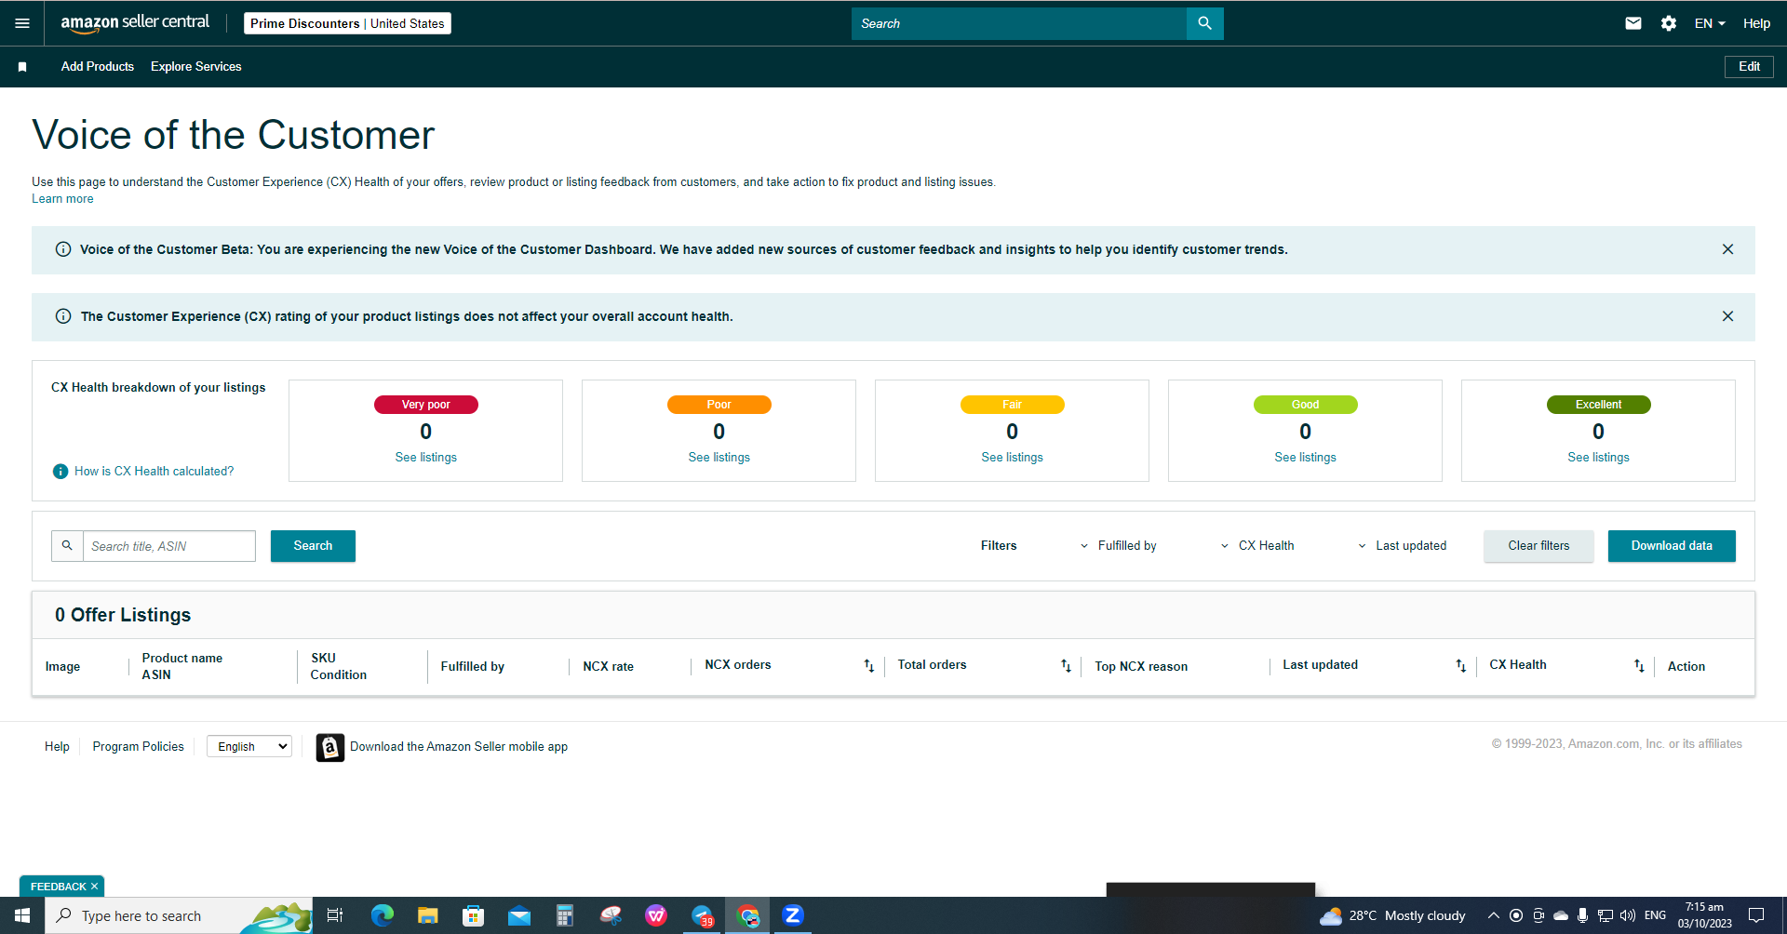Screen dimensions: 1787x934
Task: Click Windows Type here to search box
Action: coord(179,915)
